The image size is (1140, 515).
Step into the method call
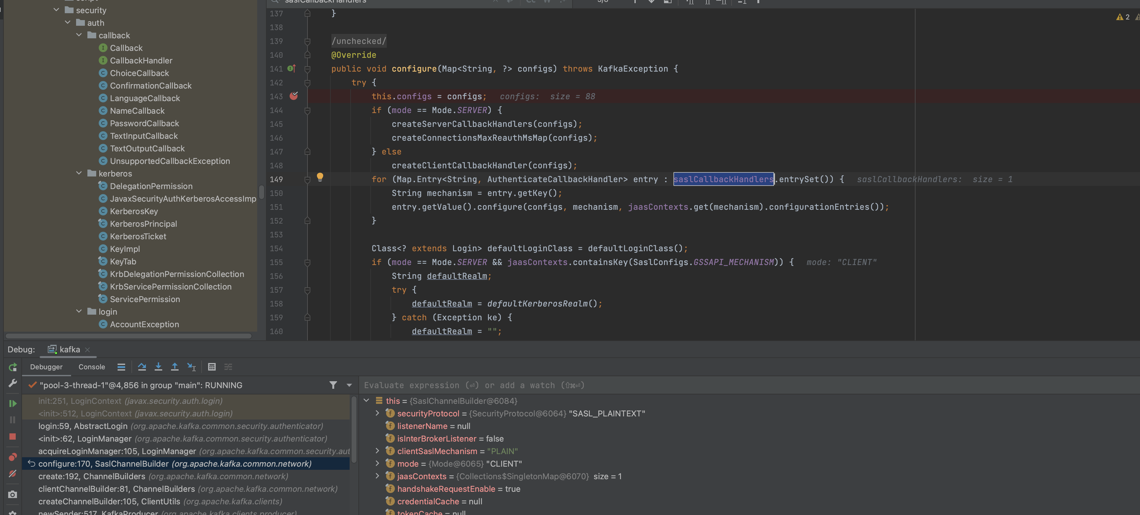(158, 367)
